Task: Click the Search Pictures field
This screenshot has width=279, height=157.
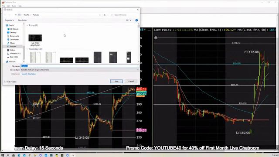Action: coord(124,15)
